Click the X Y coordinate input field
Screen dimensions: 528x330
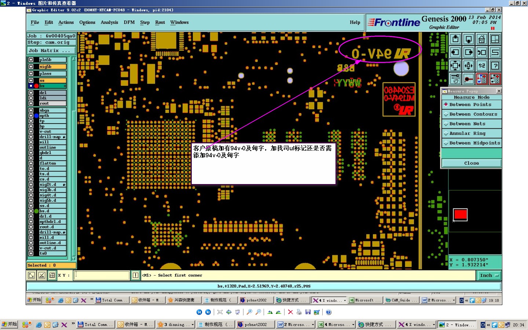point(102,275)
